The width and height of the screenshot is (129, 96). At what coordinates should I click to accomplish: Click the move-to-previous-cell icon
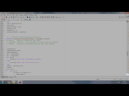click(x=25, y=19)
